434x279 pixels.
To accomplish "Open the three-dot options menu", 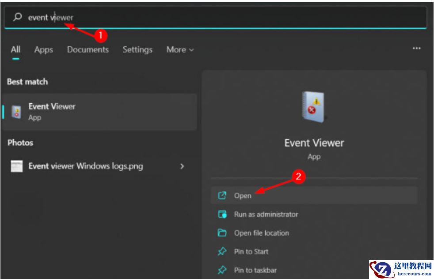I will [x=416, y=49].
